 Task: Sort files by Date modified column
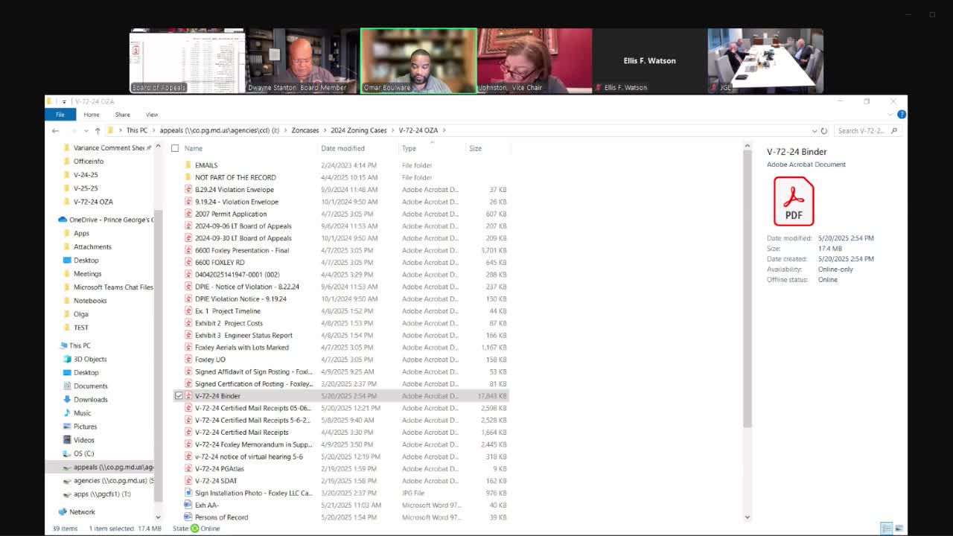(x=342, y=148)
